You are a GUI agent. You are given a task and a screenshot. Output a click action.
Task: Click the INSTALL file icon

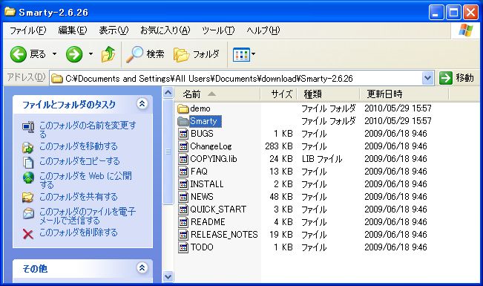[183, 184]
